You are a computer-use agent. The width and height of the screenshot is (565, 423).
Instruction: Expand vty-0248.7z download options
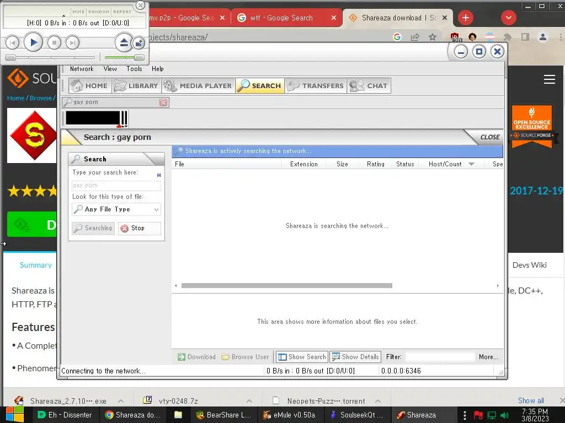pos(249,401)
